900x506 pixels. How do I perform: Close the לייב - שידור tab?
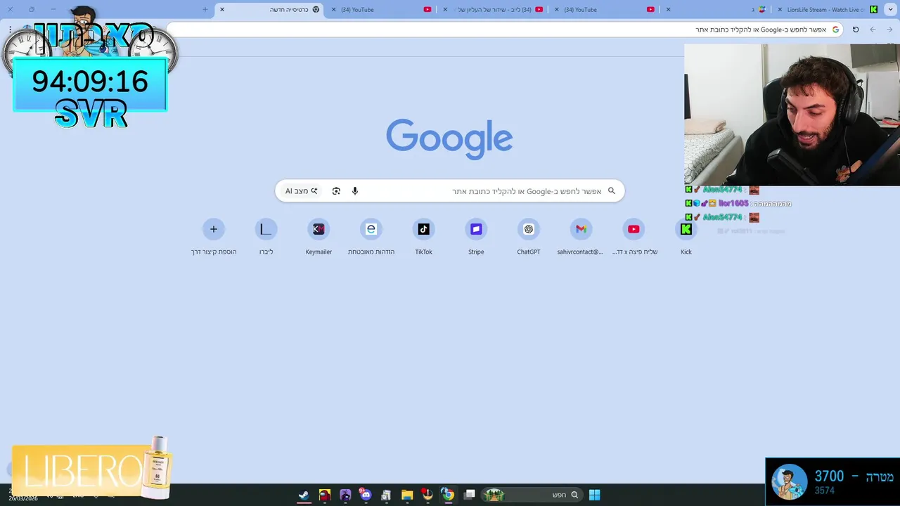(x=445, y=9)
